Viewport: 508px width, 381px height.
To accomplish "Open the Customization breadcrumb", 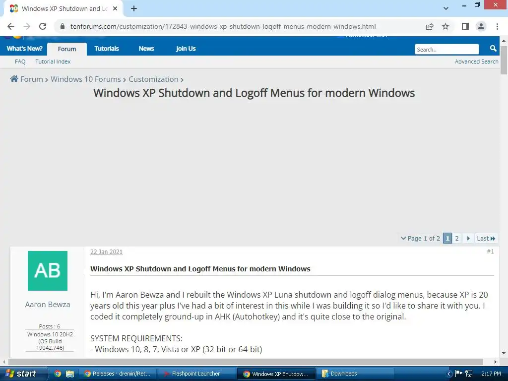I will (x=154, y=79).
